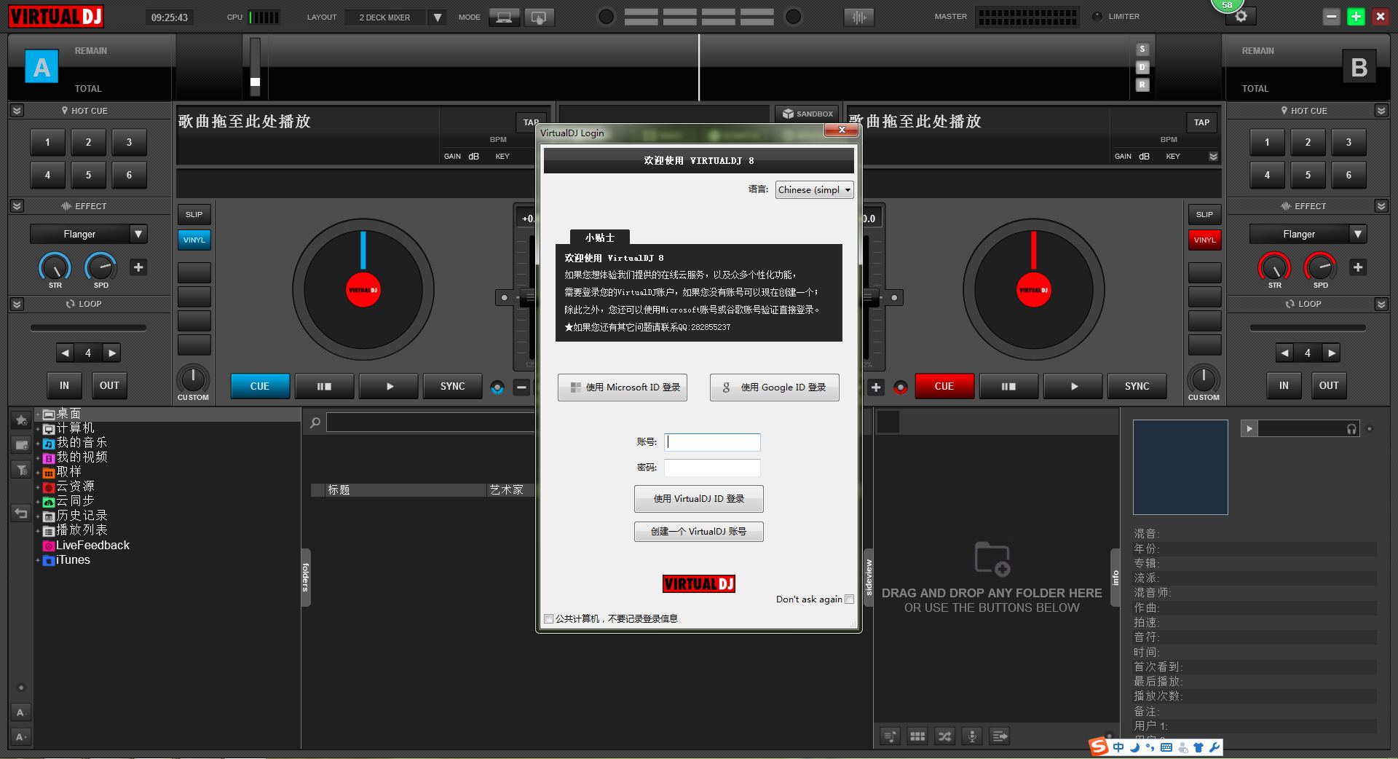This screenshot has height=759, width=1398.
Task: Toggle deck B record indicator near CUE
Action: [901, 388]
